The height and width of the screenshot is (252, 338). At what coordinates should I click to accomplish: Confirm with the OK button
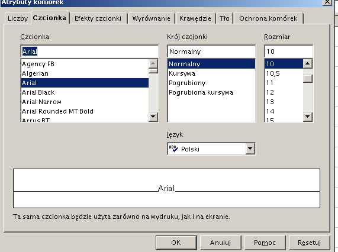[x=176, y=243]
